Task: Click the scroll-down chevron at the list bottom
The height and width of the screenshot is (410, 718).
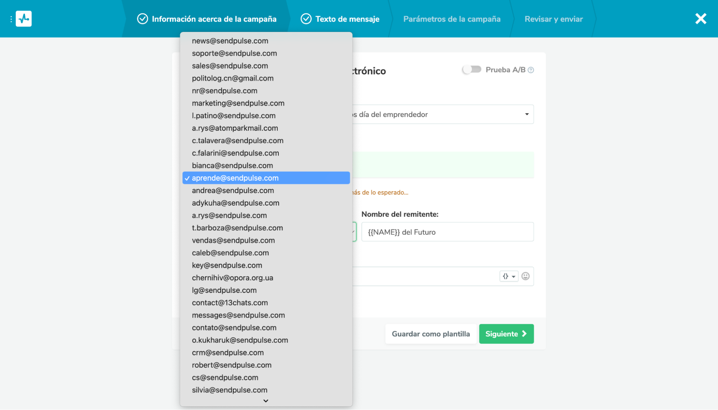Action: 266,401
